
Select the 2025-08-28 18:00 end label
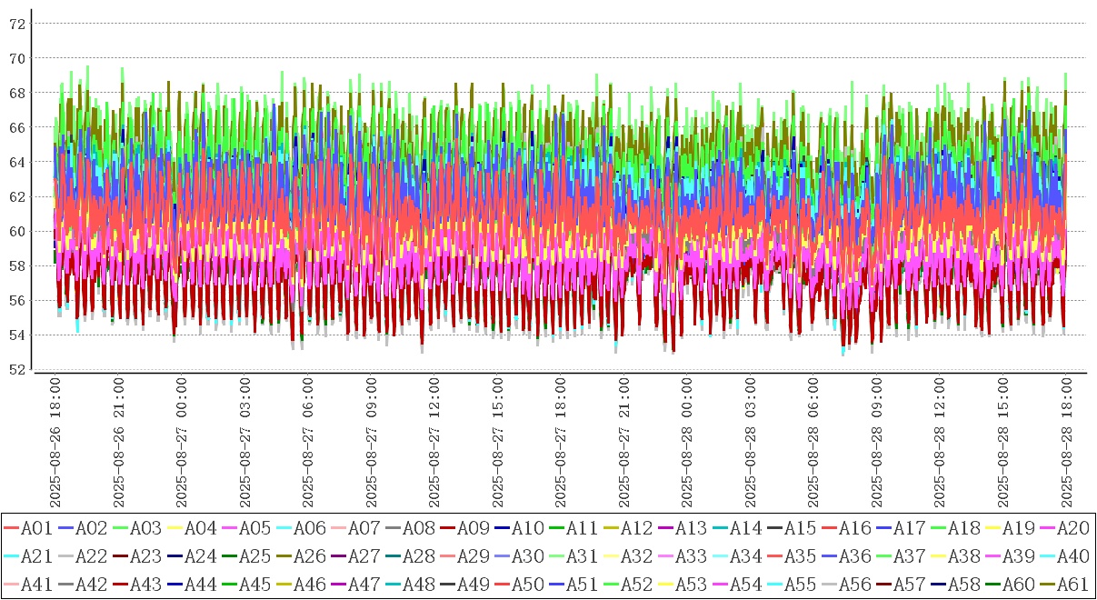click(x=1067, y=443)
